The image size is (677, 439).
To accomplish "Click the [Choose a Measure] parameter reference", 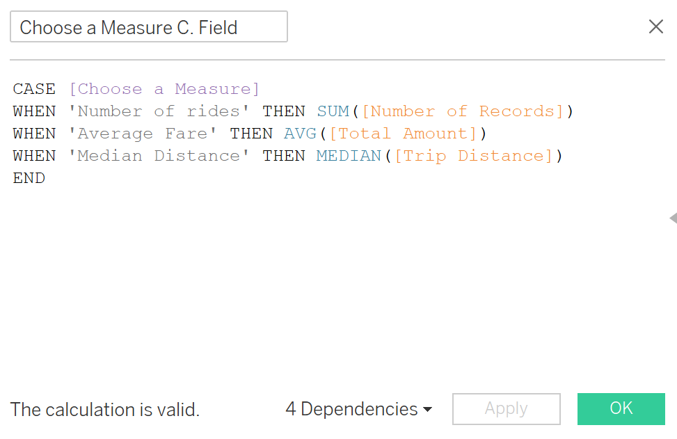I will pos(164,89).
